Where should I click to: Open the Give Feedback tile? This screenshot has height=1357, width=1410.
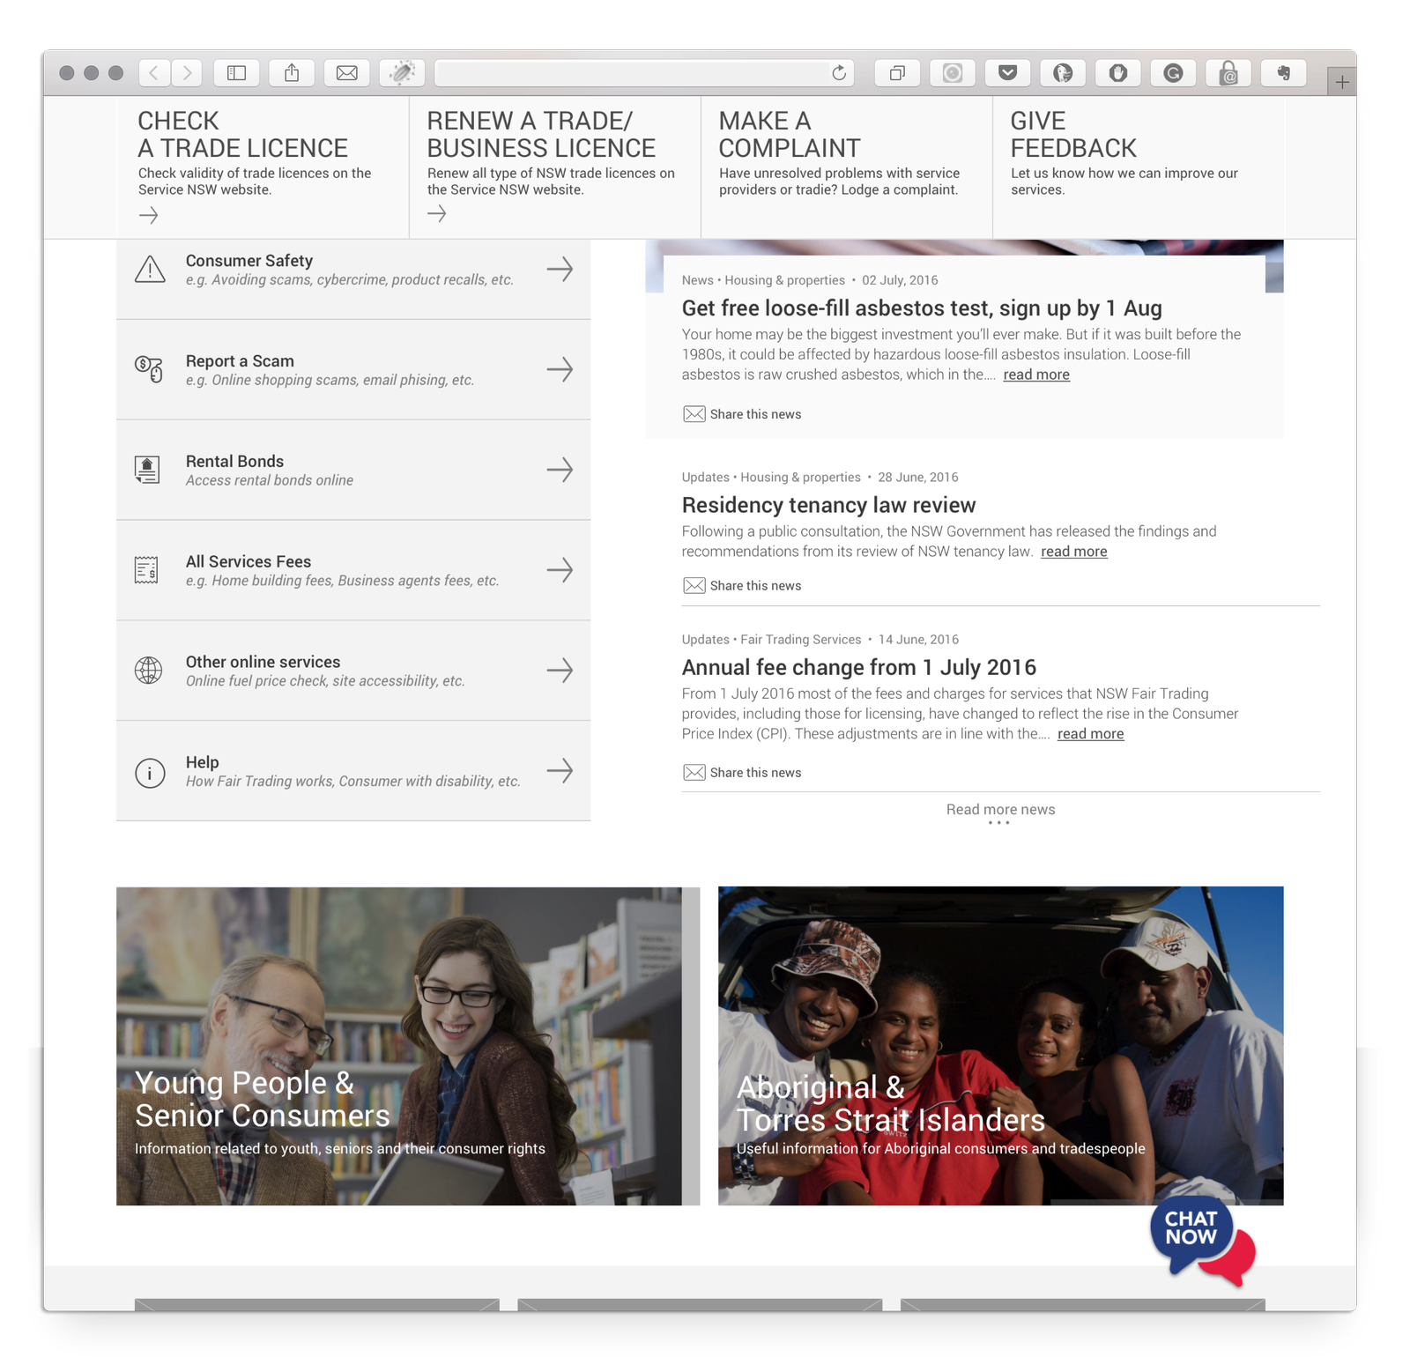(1139, 167)
